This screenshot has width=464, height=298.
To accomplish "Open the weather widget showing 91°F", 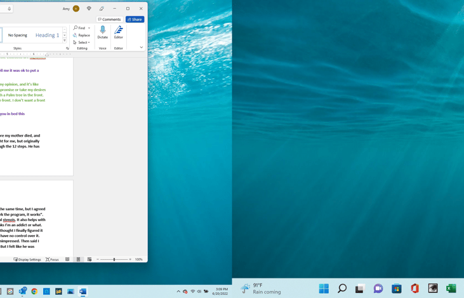I will click(x=260, y=288).
